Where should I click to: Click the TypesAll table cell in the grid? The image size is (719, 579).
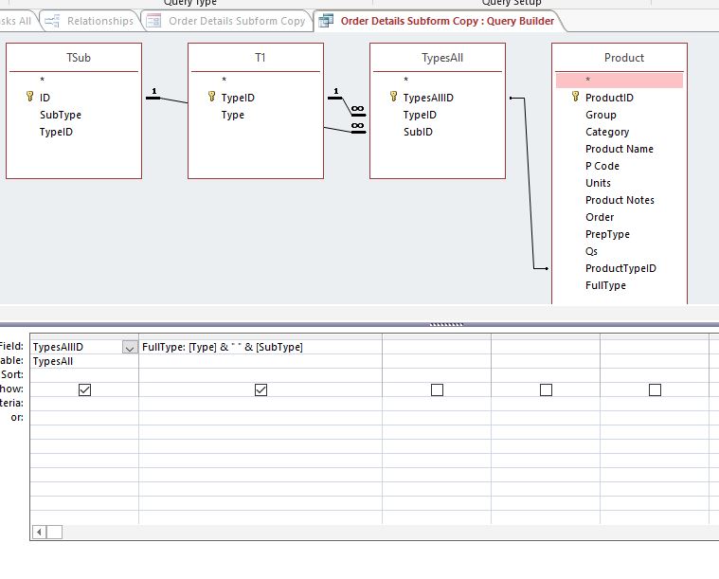pos(84,361)
